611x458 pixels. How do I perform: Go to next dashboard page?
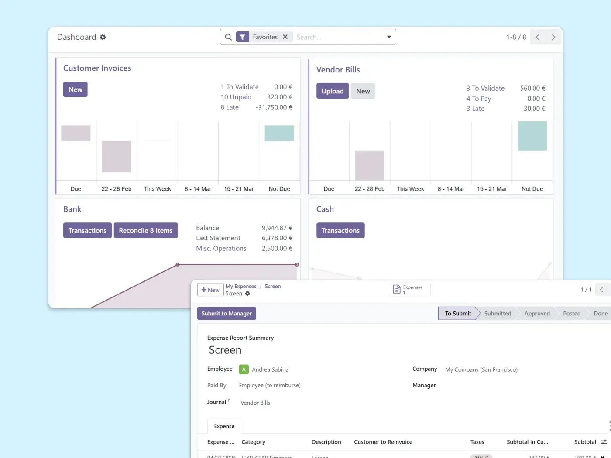(x=553, y=37)
